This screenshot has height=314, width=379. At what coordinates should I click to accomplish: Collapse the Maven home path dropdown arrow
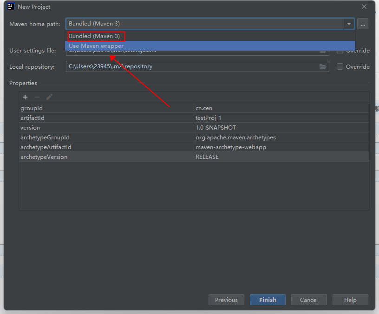click(349, 24)
